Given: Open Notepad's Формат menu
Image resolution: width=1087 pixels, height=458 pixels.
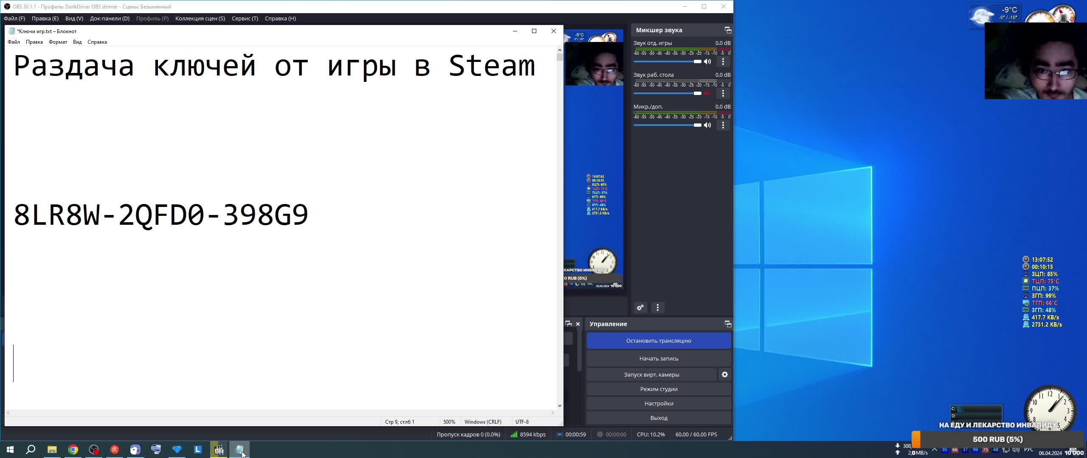Looking at the screenshot, I should [x=58, y=42].
